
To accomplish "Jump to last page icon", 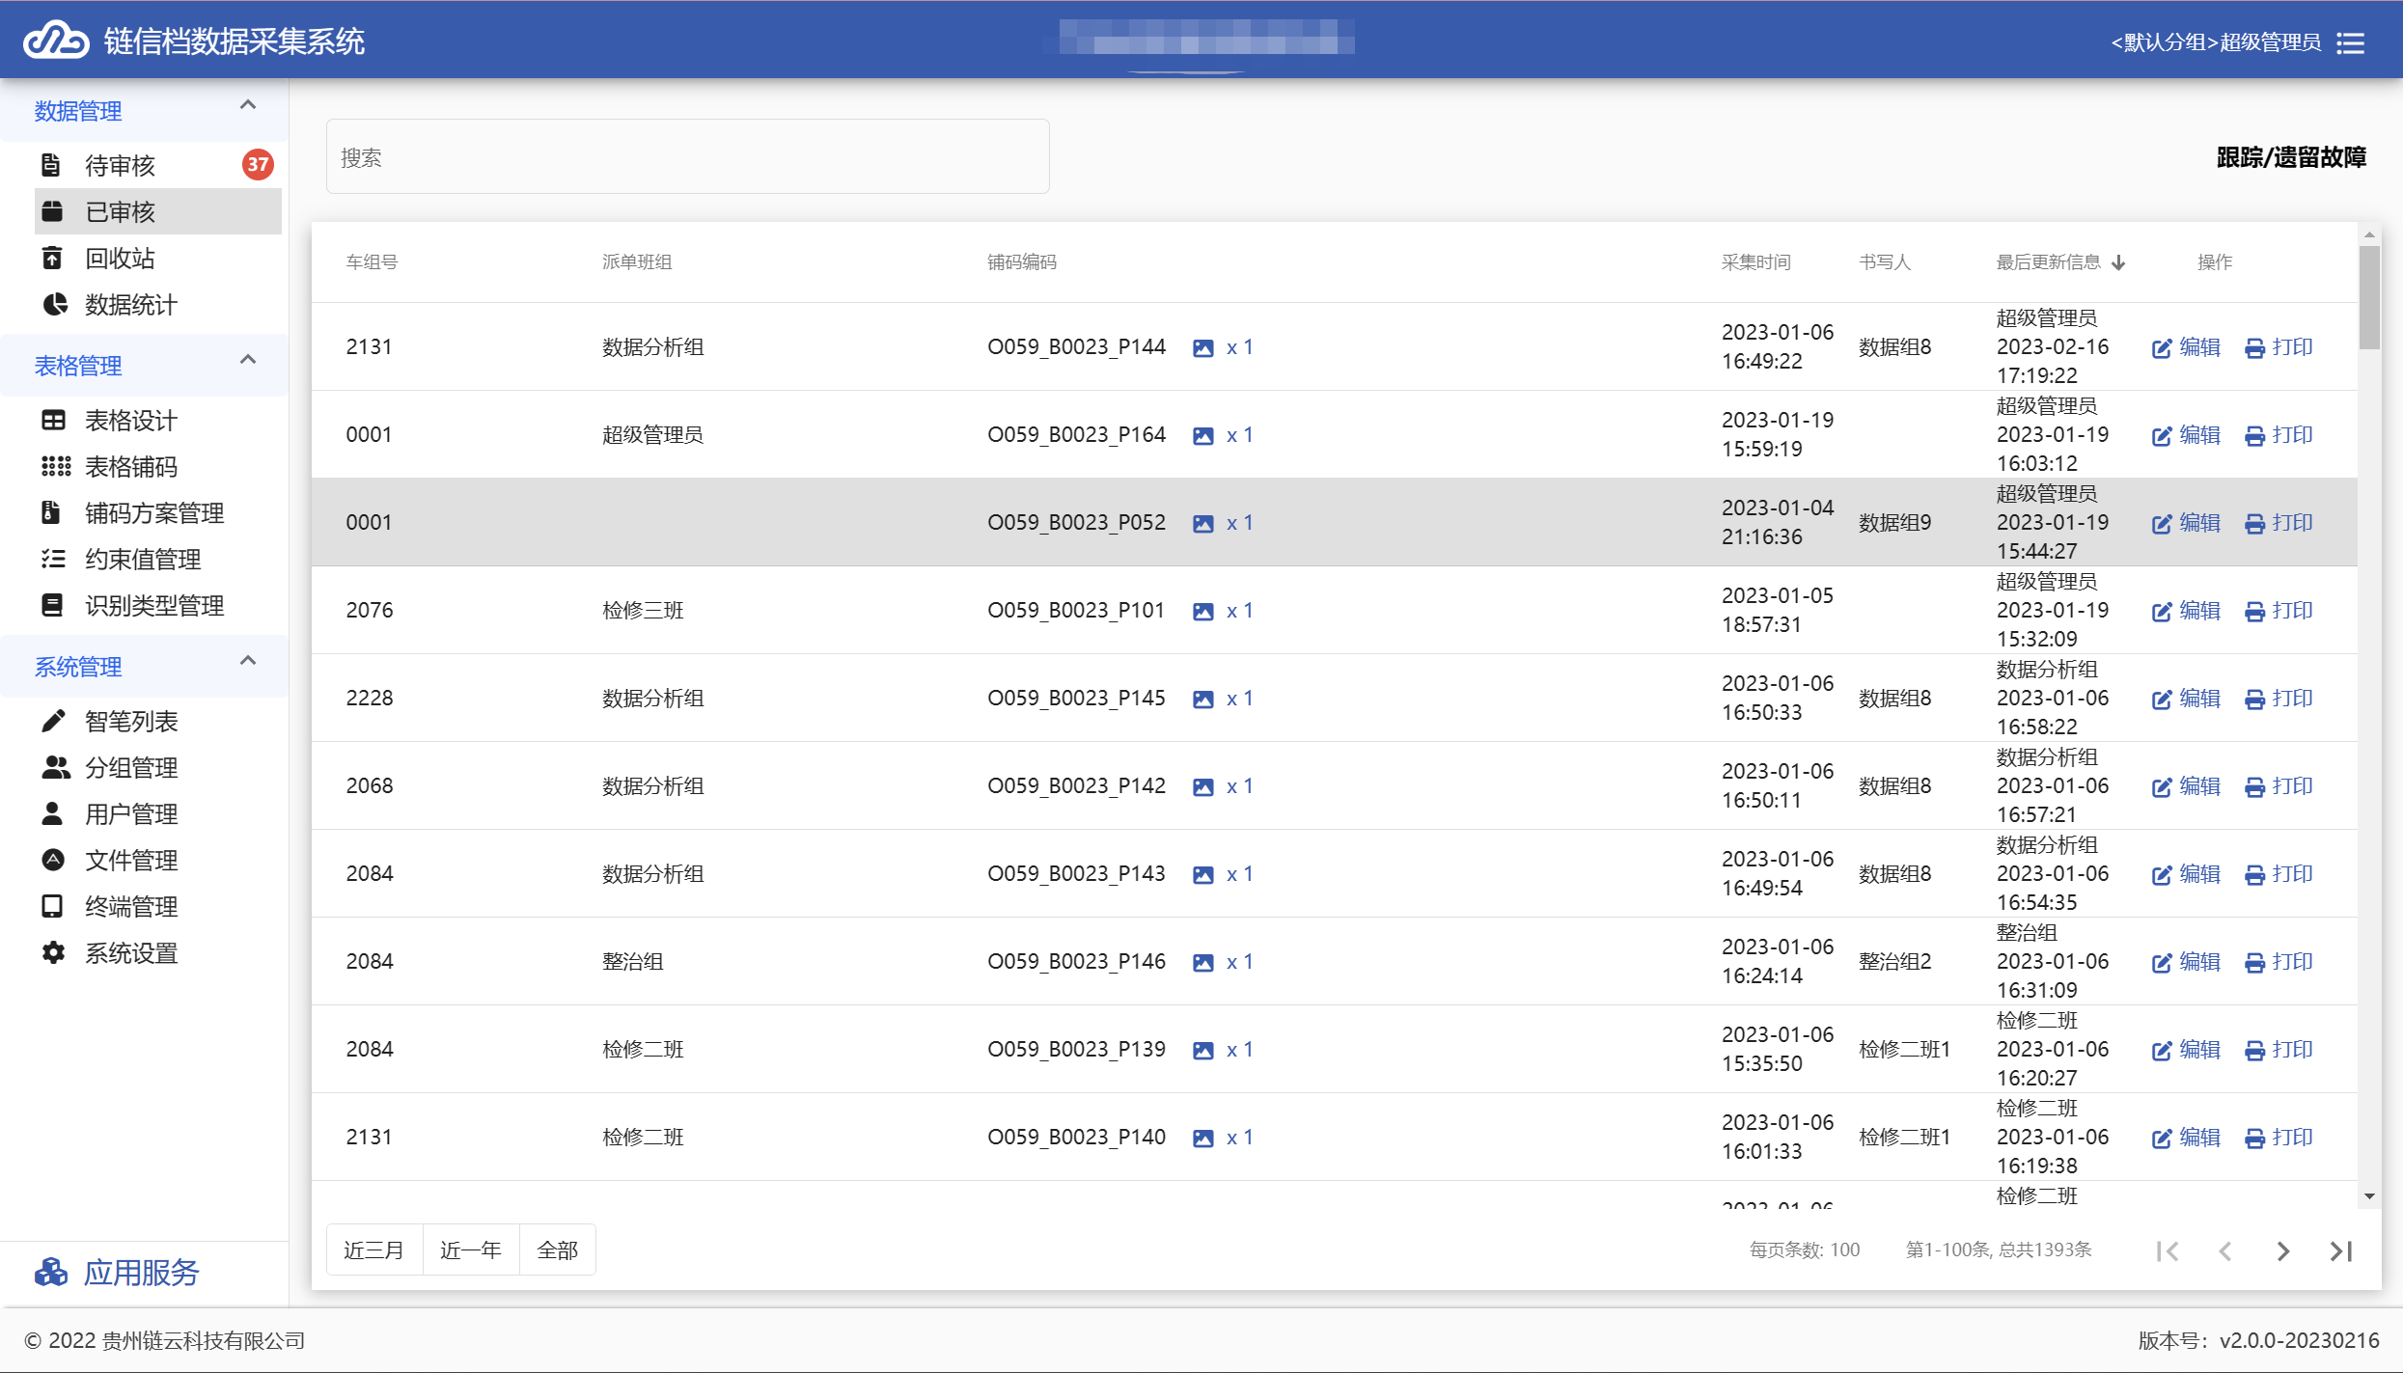I will click(x=2341, y=1251).
